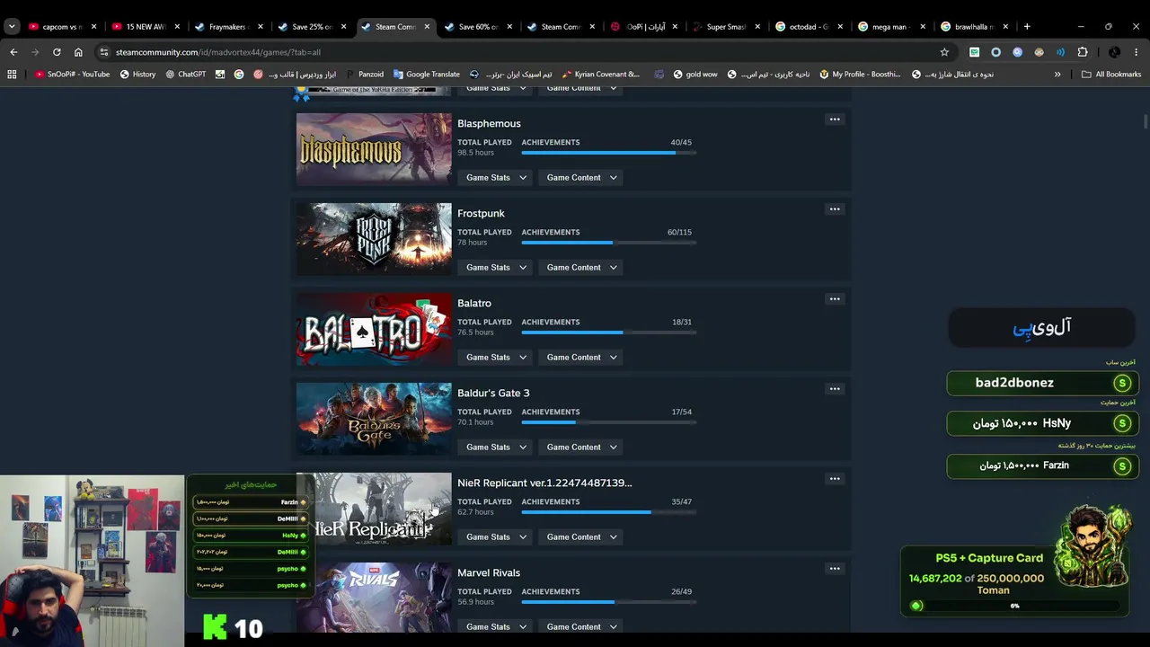
Task: Switch to the Super Smash tab
Action: coord(727,27)
